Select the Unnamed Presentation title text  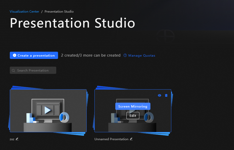[111, 139]
